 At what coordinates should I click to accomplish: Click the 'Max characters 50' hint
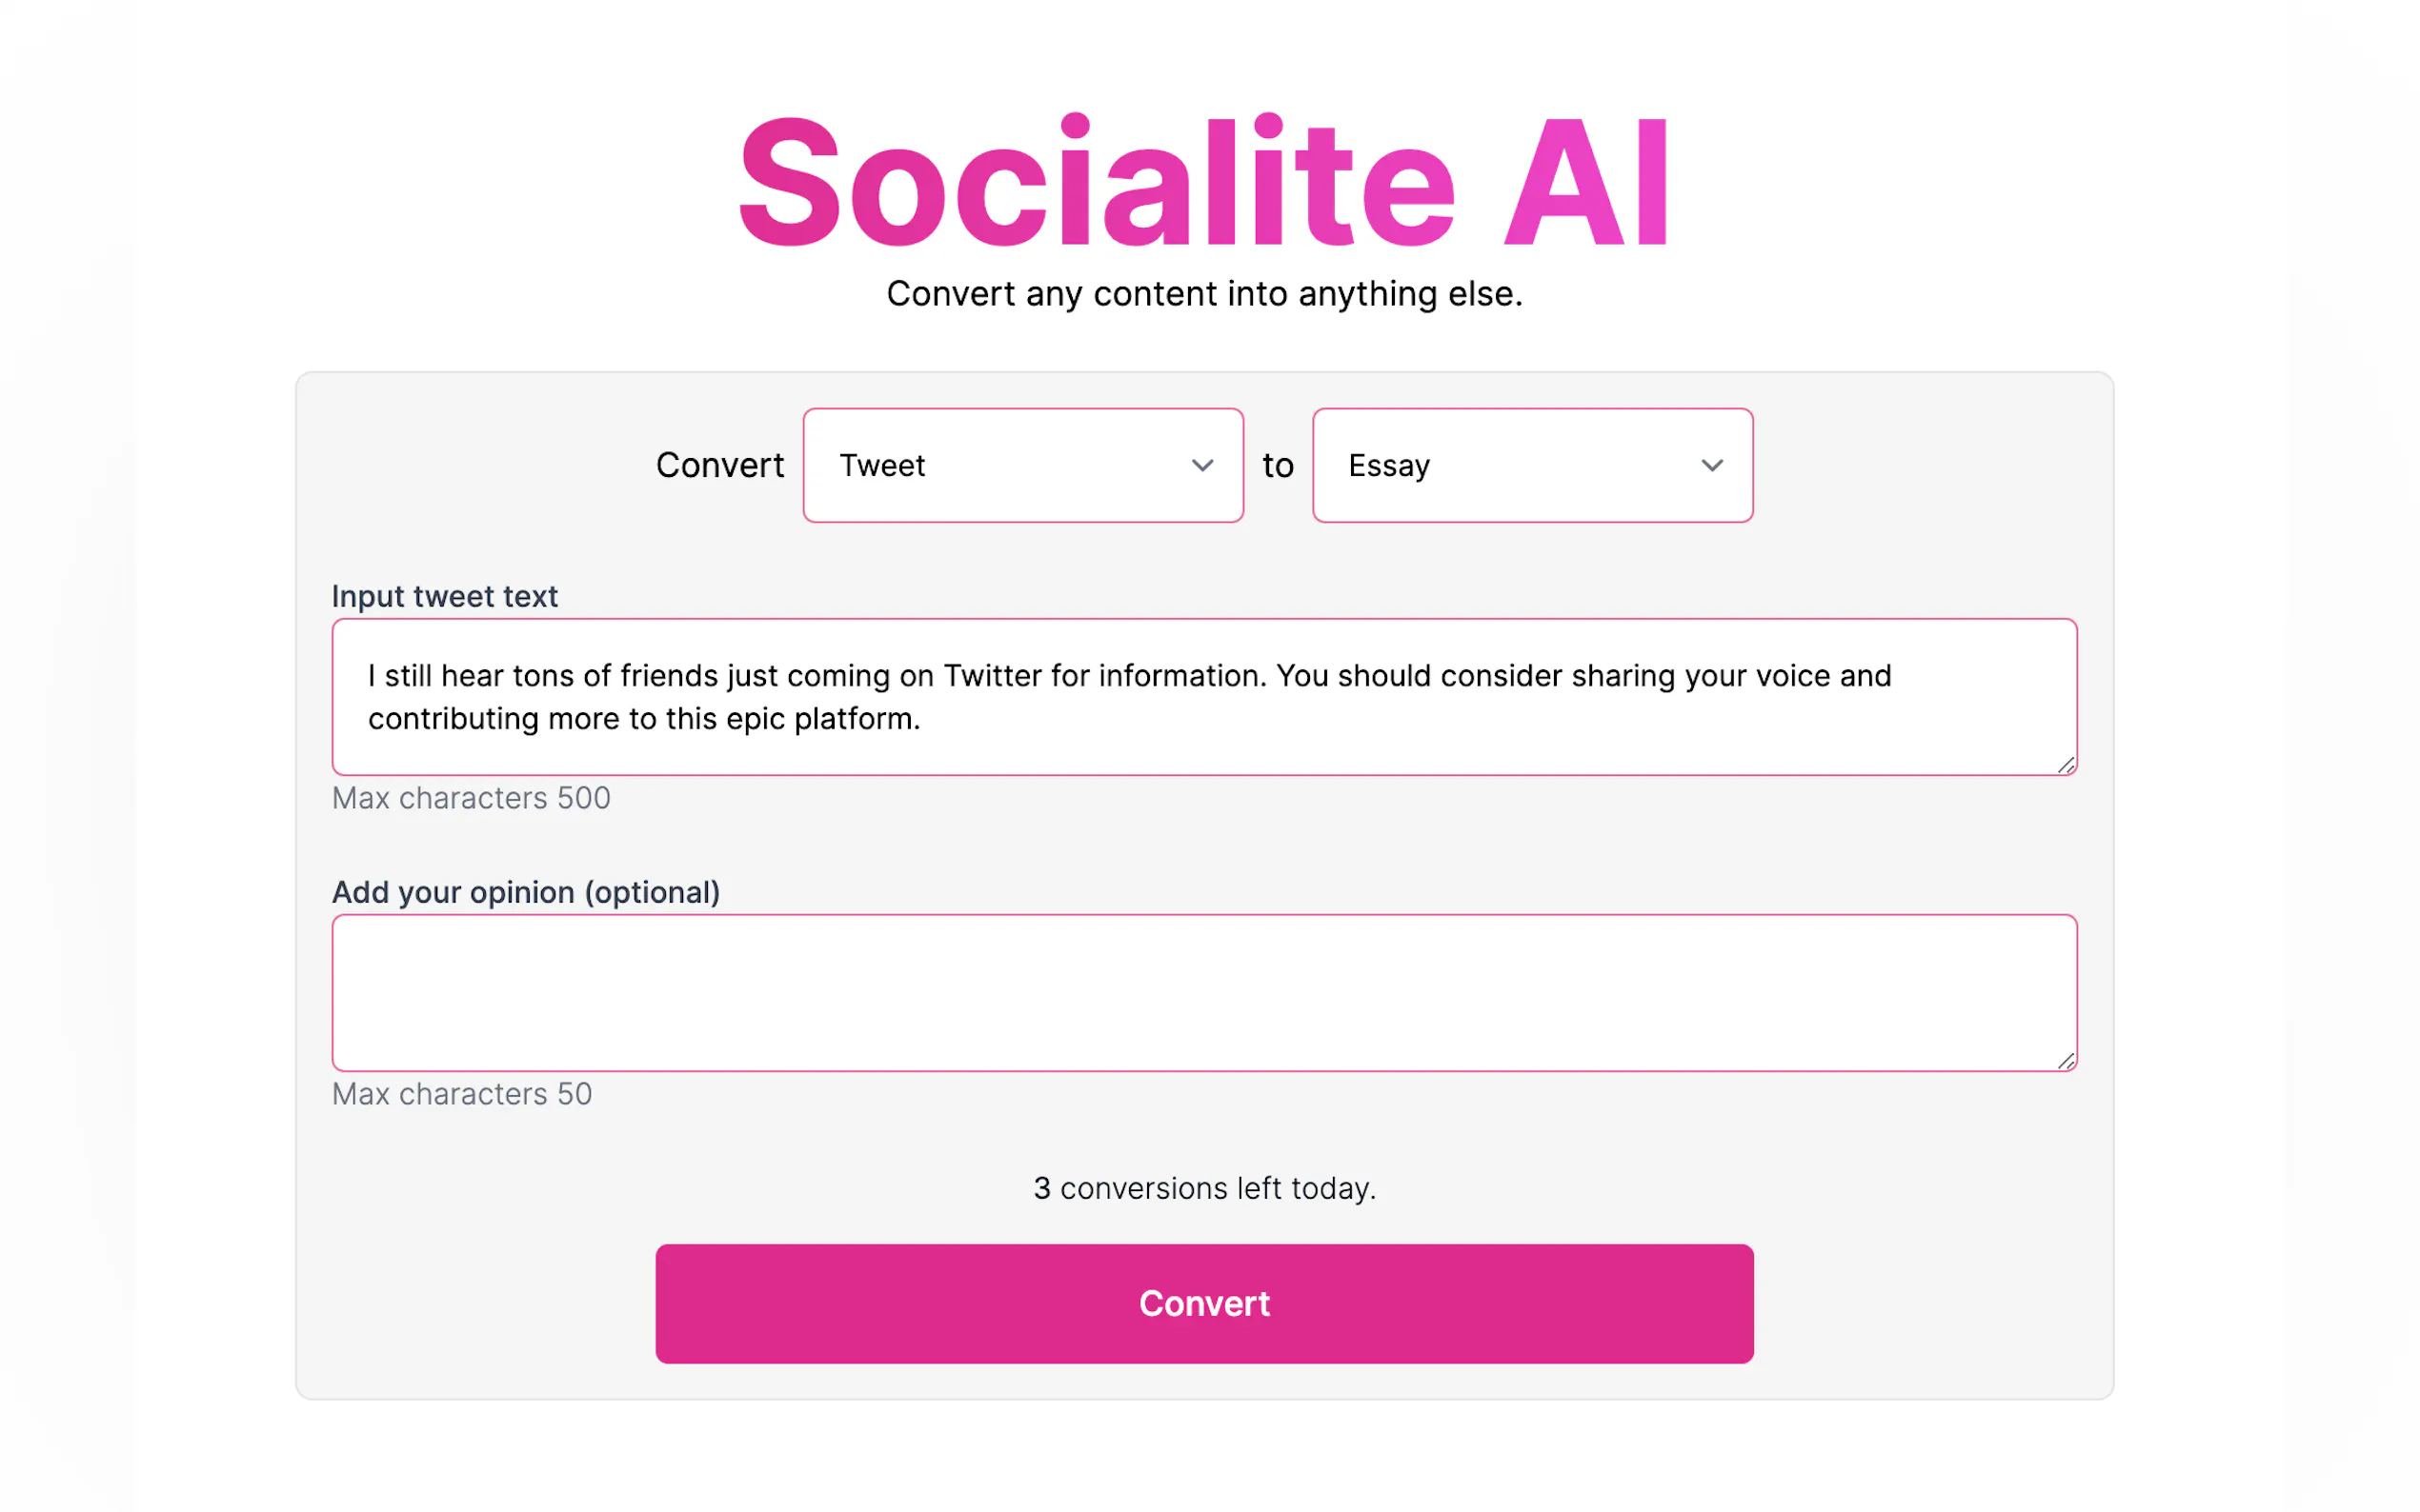461,1094
